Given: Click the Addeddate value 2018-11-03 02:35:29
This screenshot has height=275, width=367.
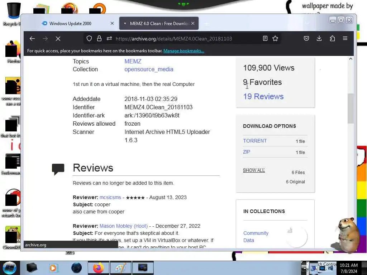Looking at the screenshot, I should 151,99.
